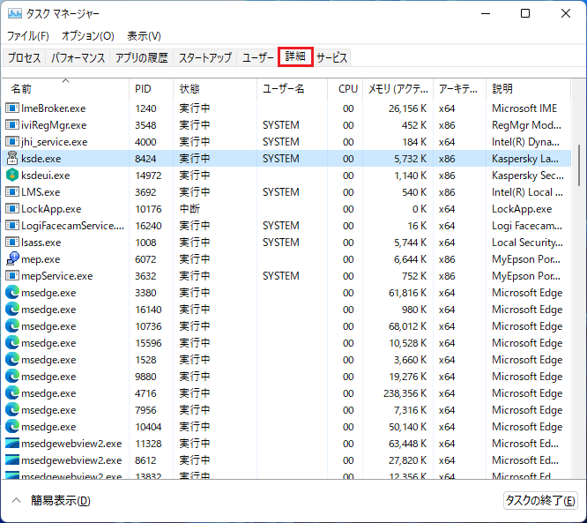Click Edge icon for msedge.exe PID 1528
This screenshot has height=523, width=587.
tap(12, 359)
